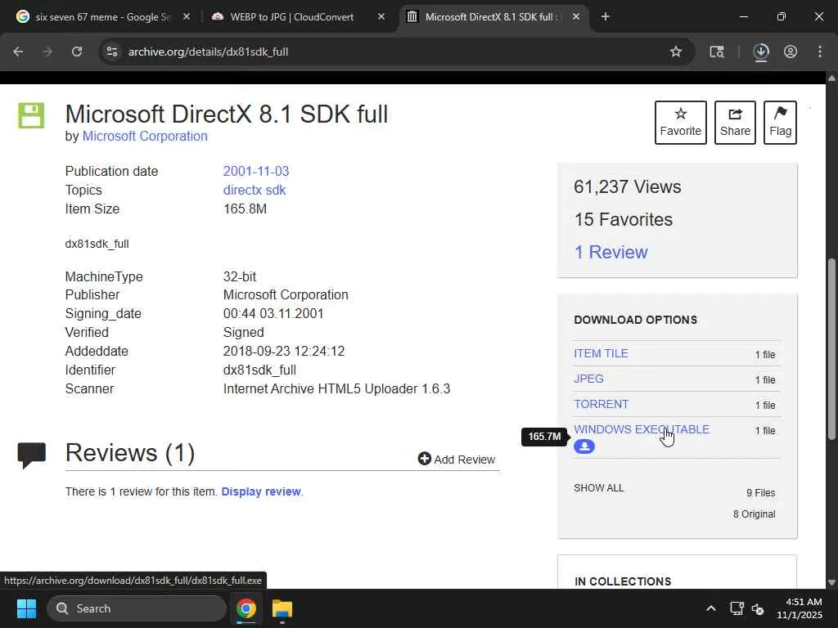
Task: Click the taskbar Search box
Action: coord(137,608)
